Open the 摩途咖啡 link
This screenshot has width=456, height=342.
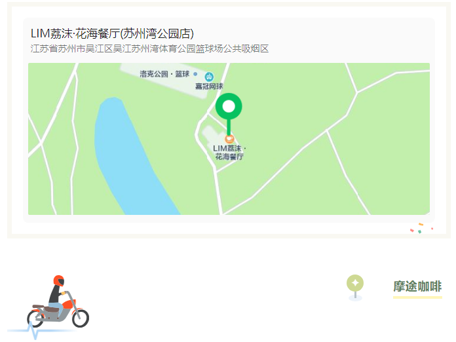(417, 286)
